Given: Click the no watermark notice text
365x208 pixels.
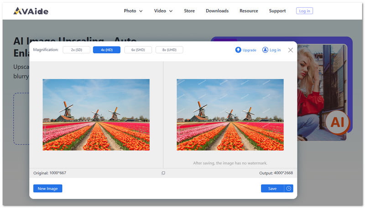Looking at the screenshot, I should [230, 163].
